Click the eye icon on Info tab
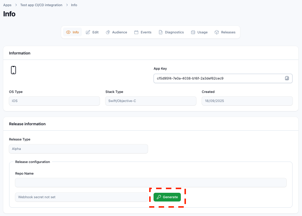Viewport: 302px width, 216px height. [x=68, y=32]
